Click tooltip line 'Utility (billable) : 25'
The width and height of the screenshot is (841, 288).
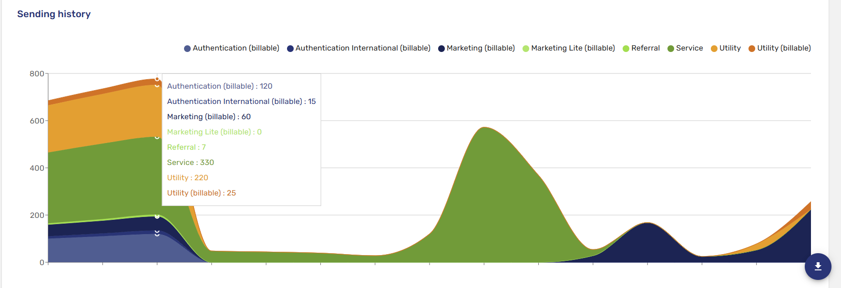pos(202,193)
